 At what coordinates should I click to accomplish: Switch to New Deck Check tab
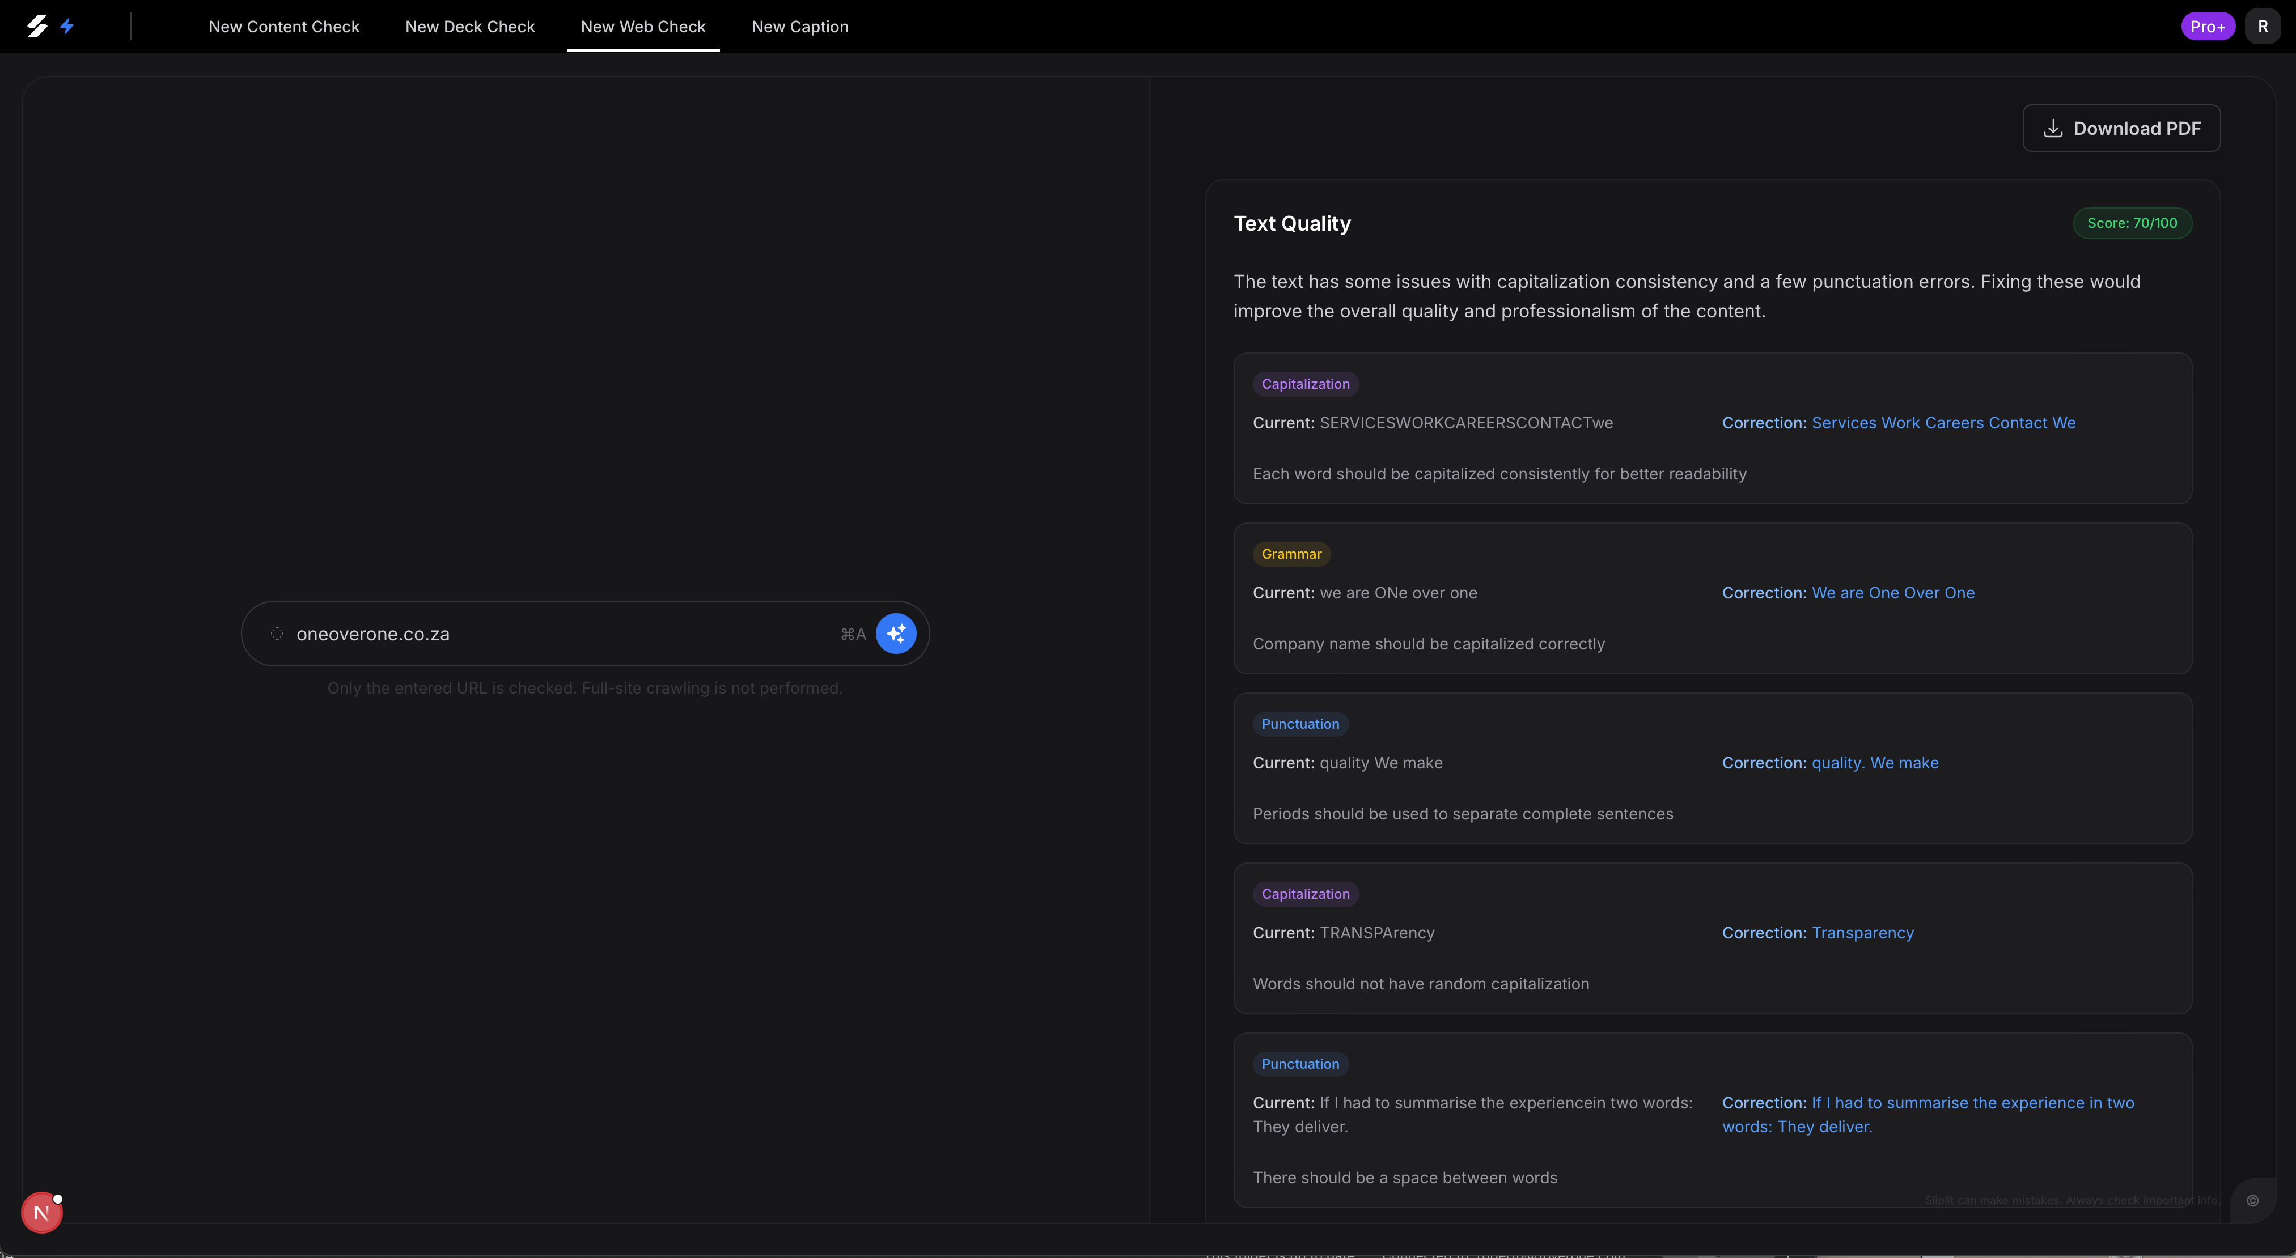click(470, 27)
